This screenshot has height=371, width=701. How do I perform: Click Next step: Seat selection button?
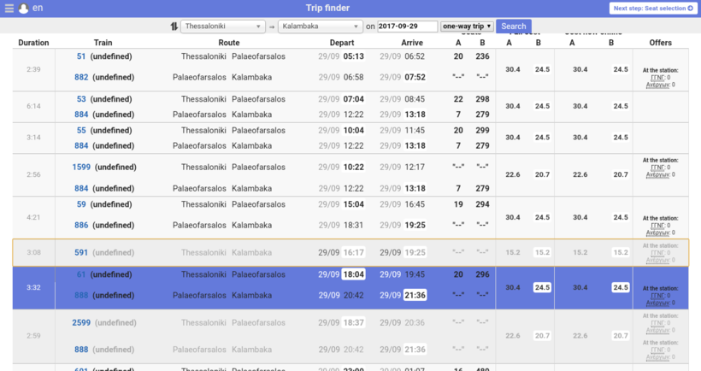click(652, 8)
